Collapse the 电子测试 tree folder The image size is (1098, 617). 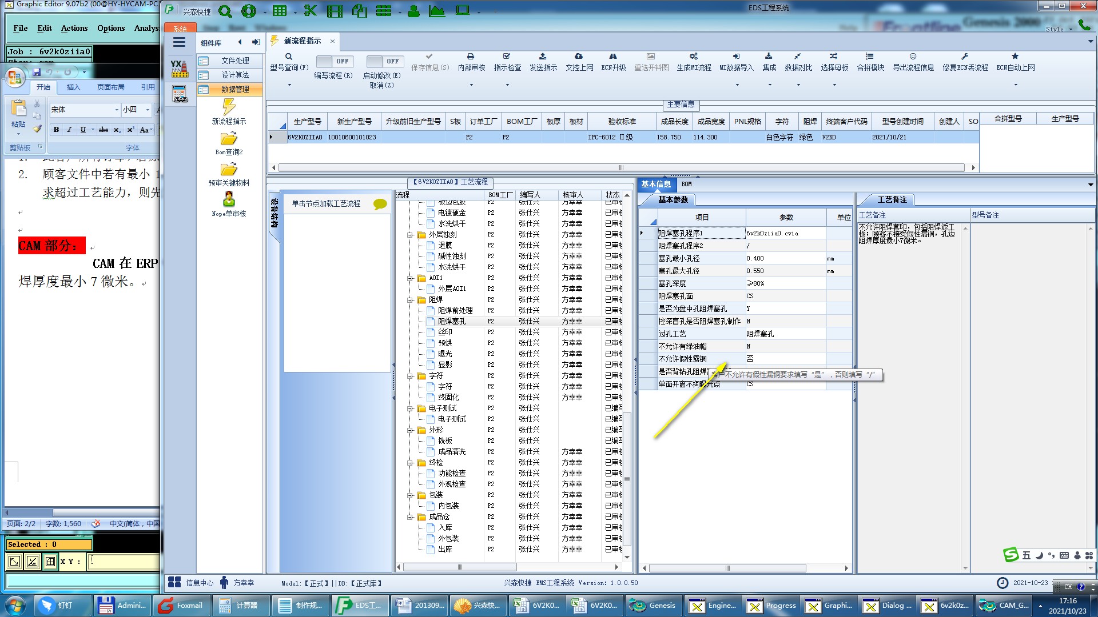(x=411, y=408)
